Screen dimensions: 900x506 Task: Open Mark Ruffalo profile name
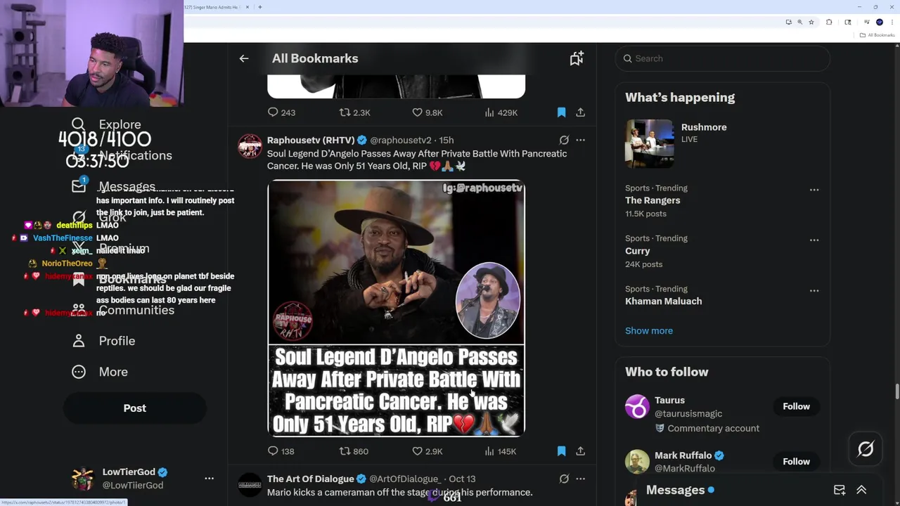pos(683,455)
